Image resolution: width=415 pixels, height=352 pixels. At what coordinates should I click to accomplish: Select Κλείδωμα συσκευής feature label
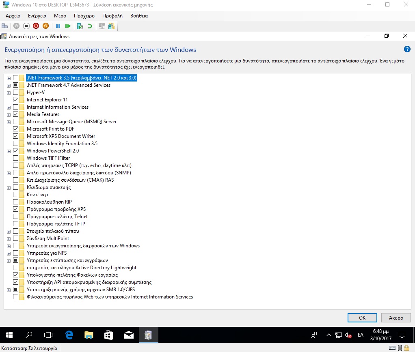click(49, 187)
